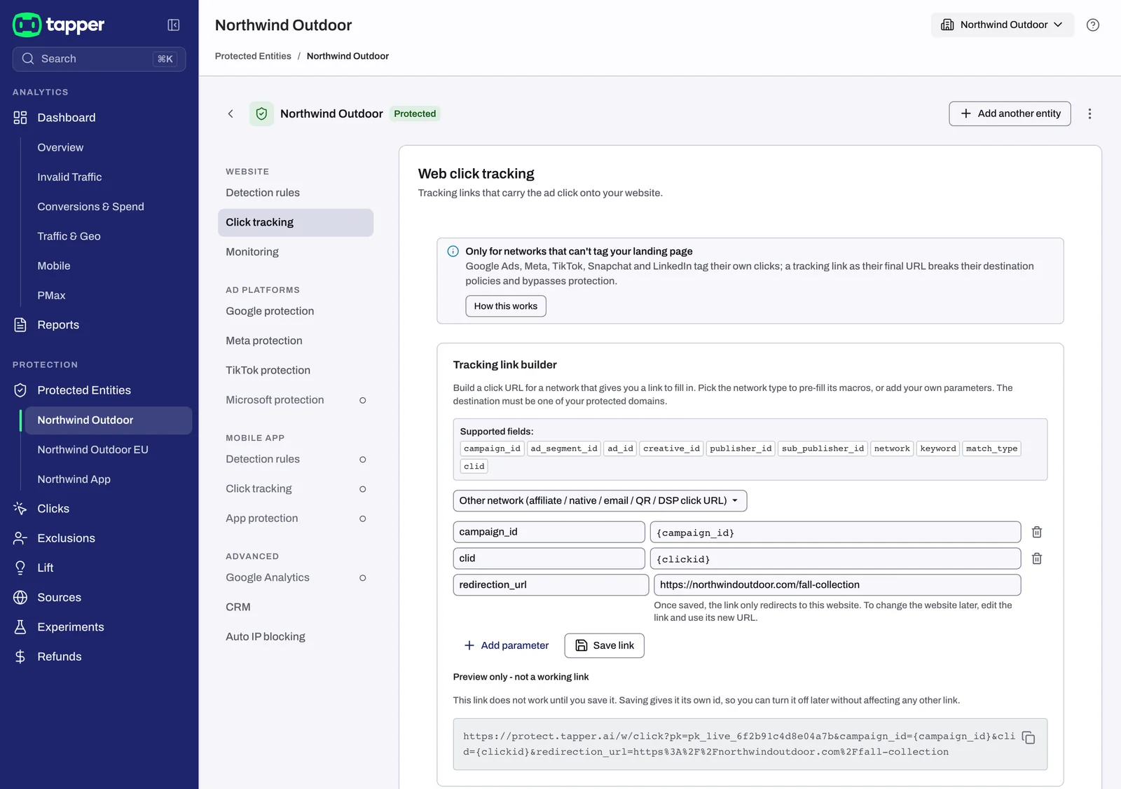This screenshot has width=1121, height=789.
Task: Select Northwind Outdoor EU entity
Action: (x=92, y=450)
